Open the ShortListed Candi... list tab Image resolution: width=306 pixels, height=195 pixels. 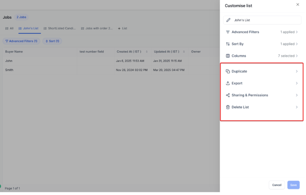coord(59,29)
